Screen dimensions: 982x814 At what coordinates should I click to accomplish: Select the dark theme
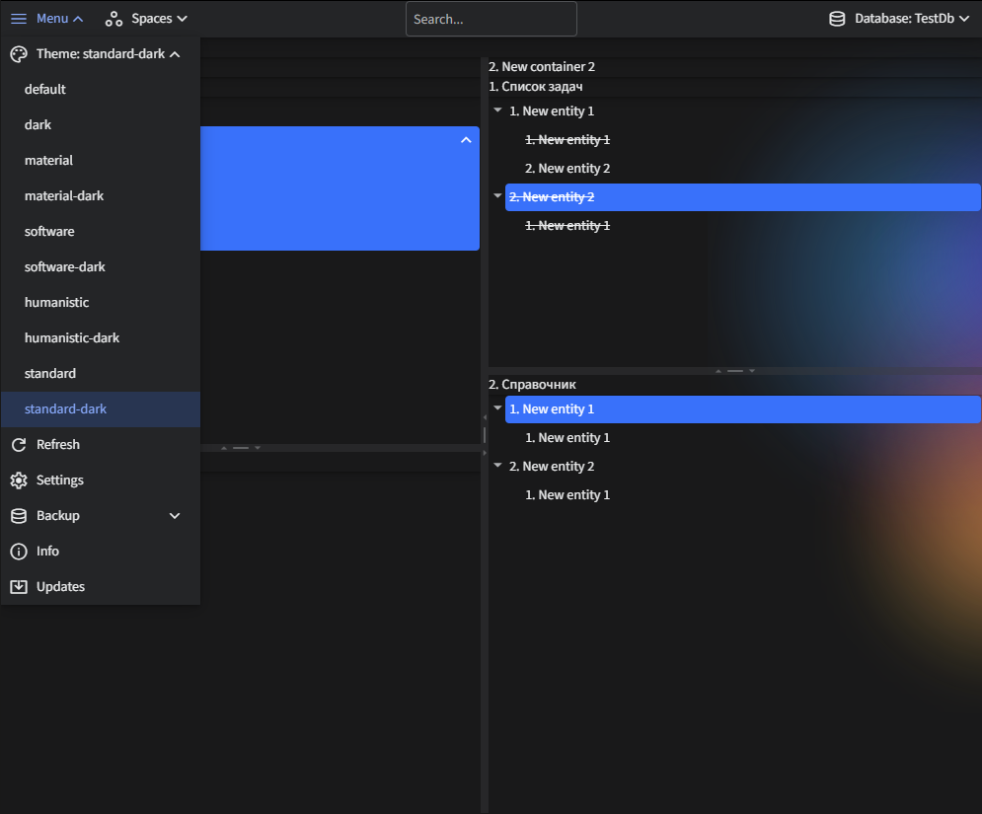(101, 124)
